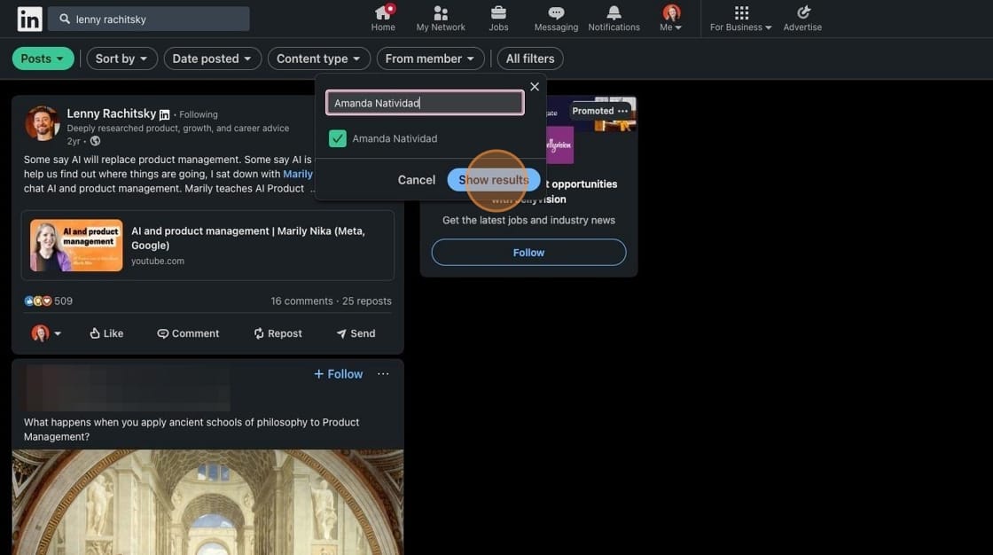Open the Sort by dropdown
Viewport: 993px width, 555px height.
118,56
